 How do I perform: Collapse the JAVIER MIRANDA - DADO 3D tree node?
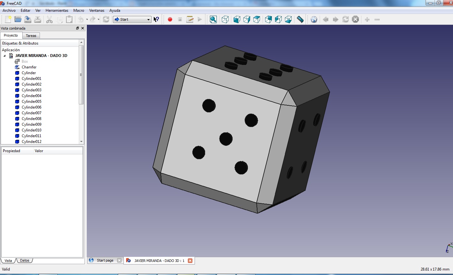tap(4, 56)
